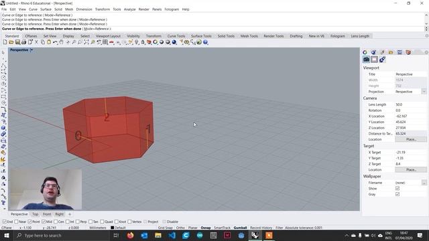The width and height of the screenshot is (429, 241).
Task: Click the Pan hand icon
Action: [61, 42]
